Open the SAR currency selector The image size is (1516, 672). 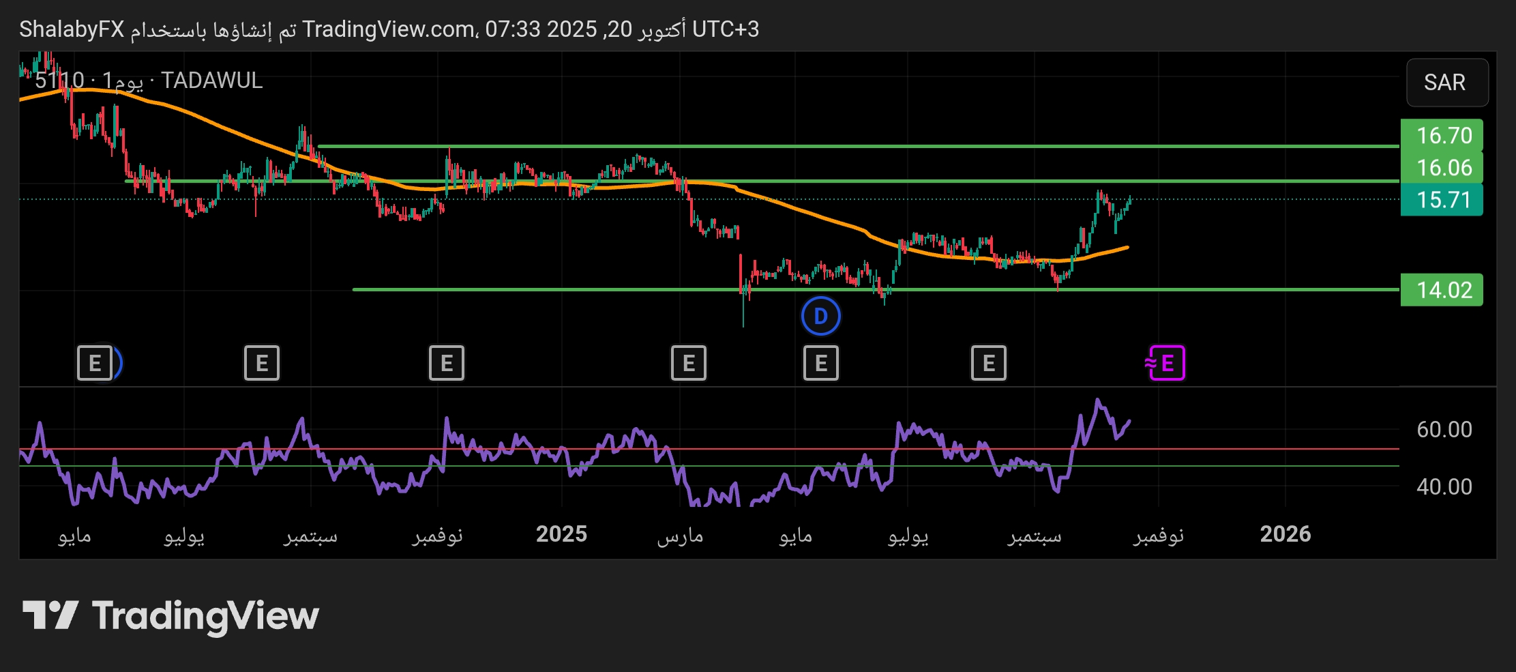tap(1446, 83)
